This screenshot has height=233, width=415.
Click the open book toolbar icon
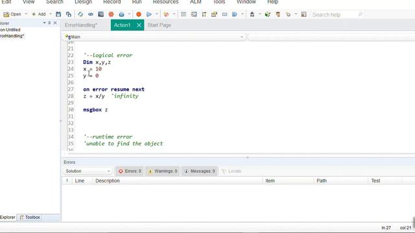(224, 14)
